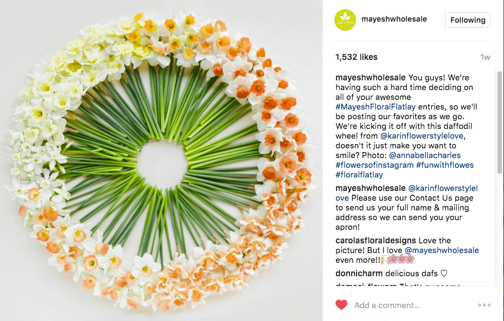Click the Add a comment field

(x=387, y=305)
